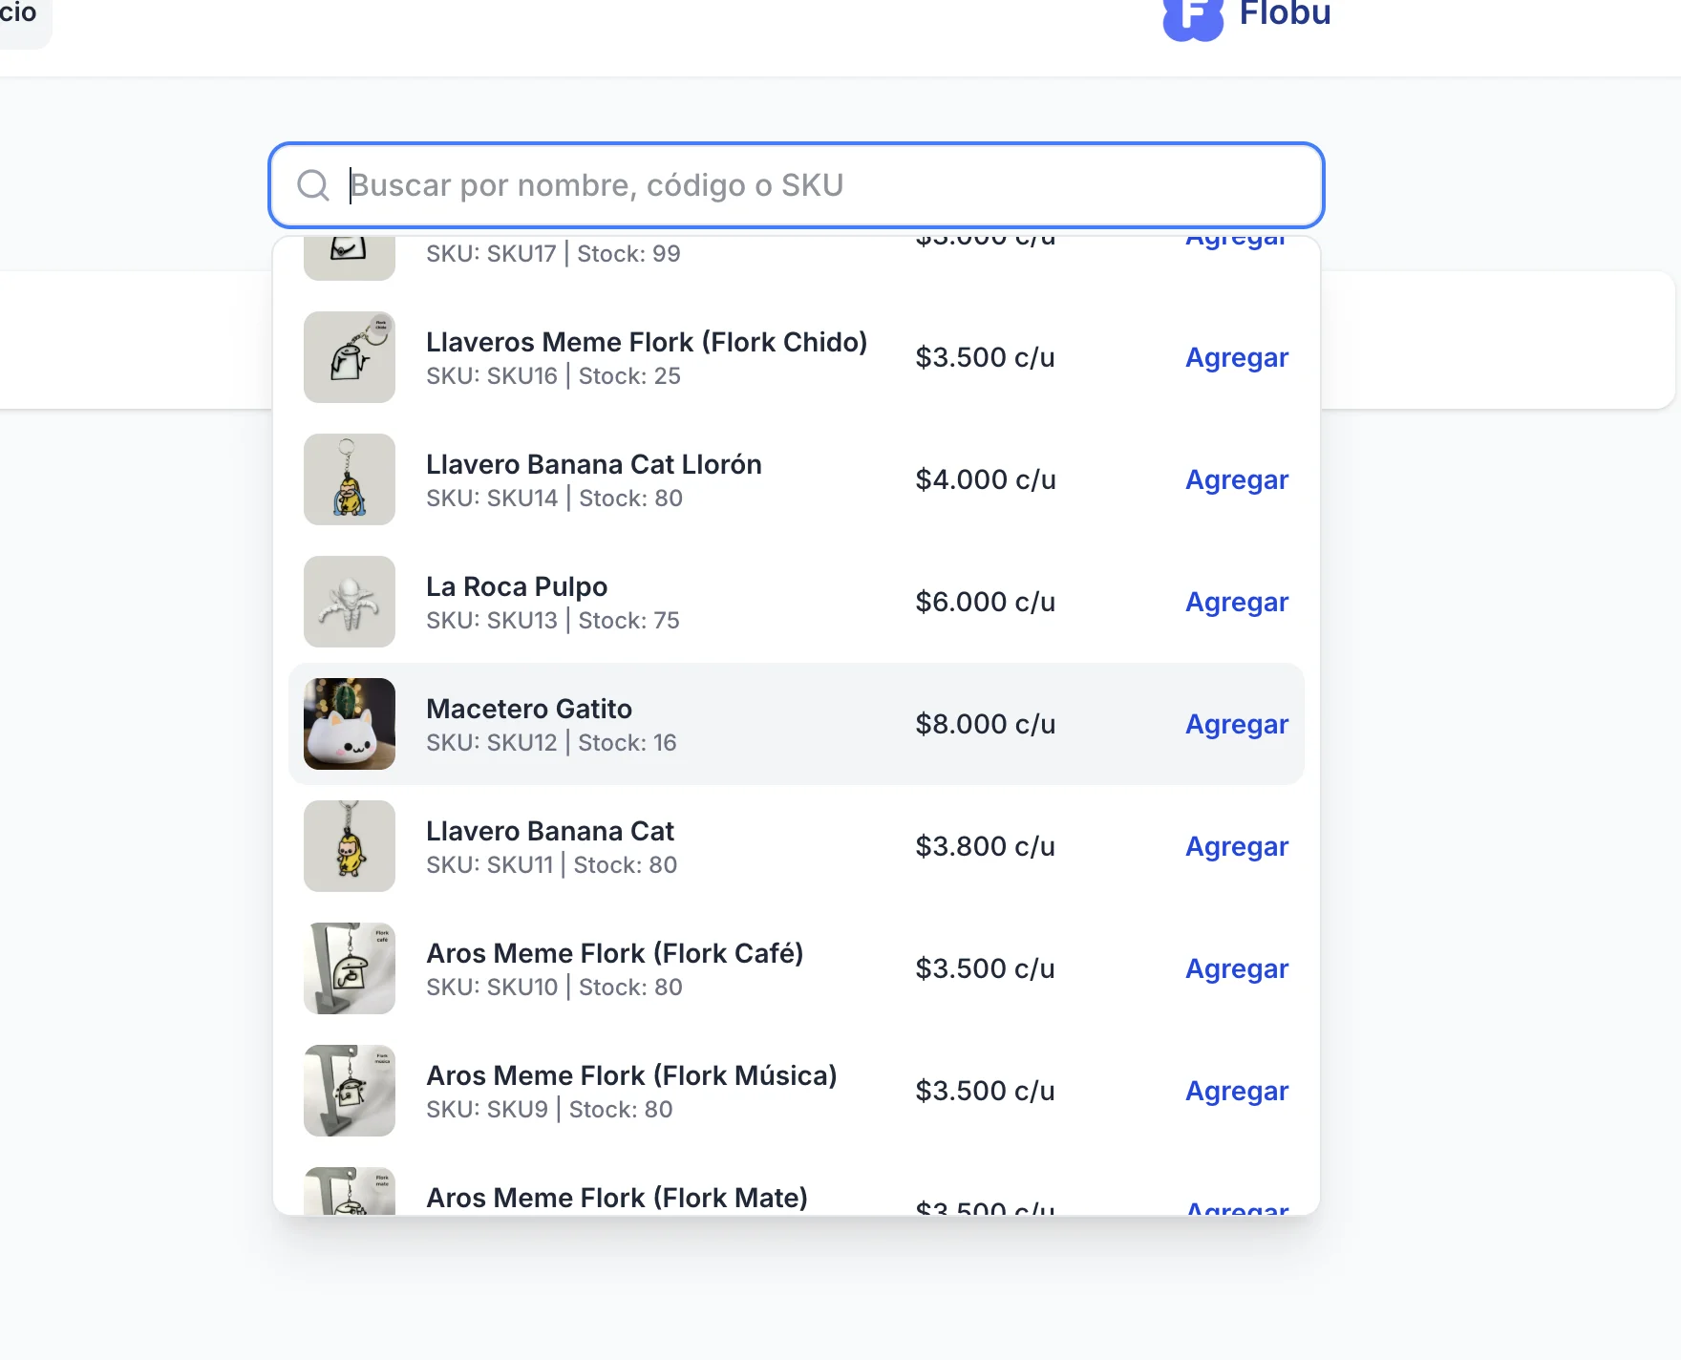Add Aros Meme Flork (Flork Música)
This screenshot has height=1360, width=1681.
(1236, 1091)
